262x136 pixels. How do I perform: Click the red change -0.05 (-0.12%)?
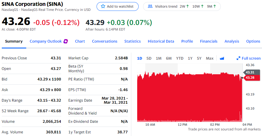(57, 23)
